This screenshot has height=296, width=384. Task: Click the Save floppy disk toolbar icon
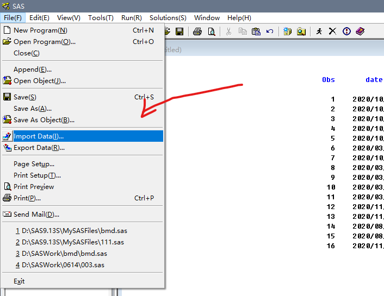pos(179,32)
